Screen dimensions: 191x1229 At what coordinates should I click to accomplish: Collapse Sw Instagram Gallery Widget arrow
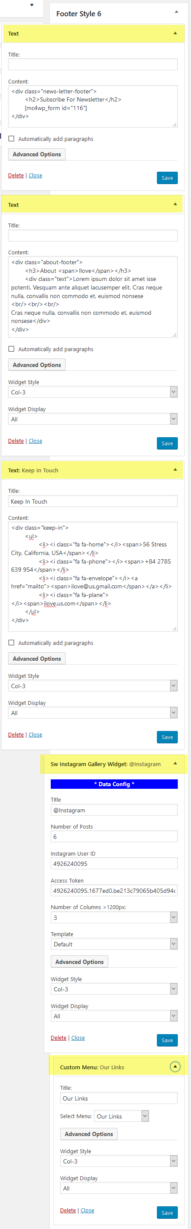click(175, 764)
